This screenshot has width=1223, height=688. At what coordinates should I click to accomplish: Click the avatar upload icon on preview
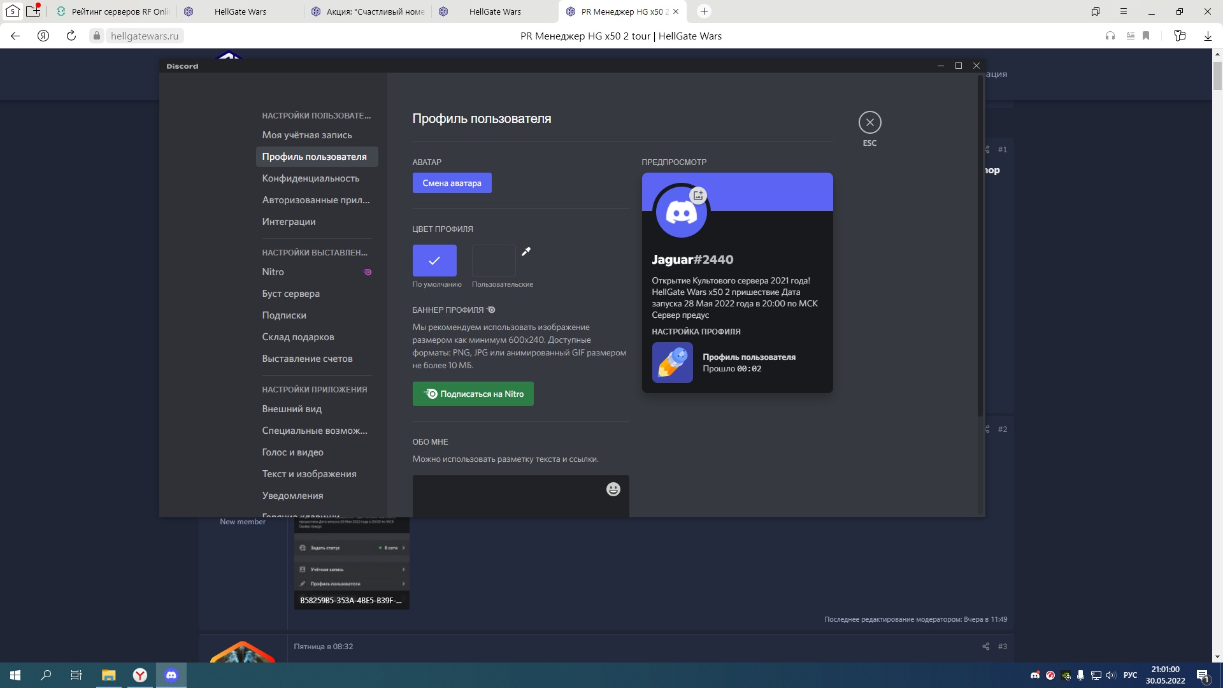(x=698, y=196)
